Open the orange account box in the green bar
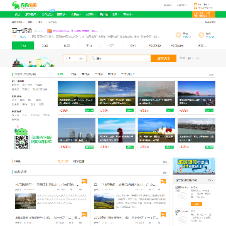 pos(203,14)
